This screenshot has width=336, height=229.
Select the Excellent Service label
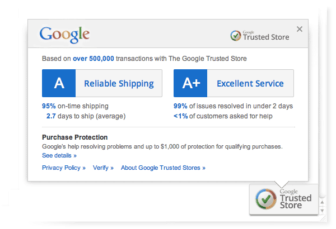coord(250,84)
